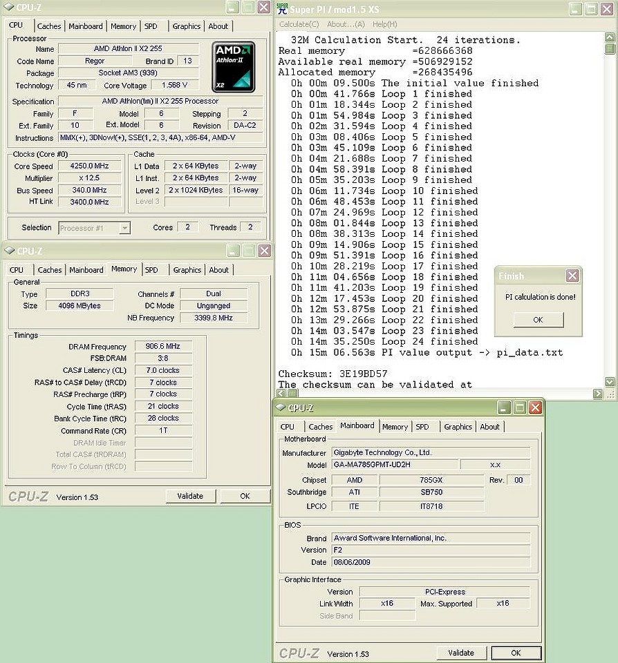
Task: Open SPD tab in the Memory CPU-Z window
Action: click(151, 270)
